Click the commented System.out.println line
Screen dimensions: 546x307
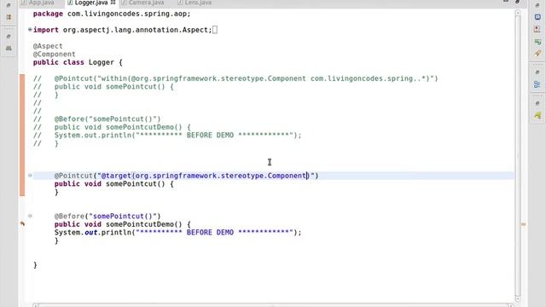167,135
